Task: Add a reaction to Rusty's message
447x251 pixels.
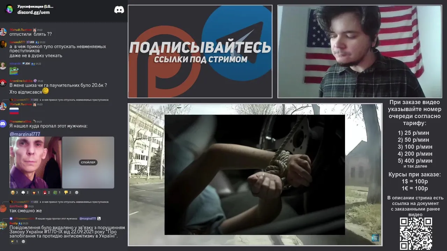Action: coord(23,241)
